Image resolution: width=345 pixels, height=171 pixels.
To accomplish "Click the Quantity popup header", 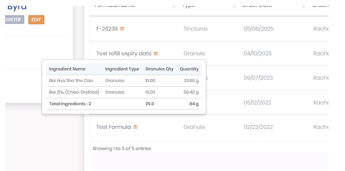I will (x=189, y=69).
